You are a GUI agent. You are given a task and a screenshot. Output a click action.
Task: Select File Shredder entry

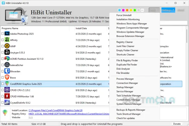coord(123,73)
